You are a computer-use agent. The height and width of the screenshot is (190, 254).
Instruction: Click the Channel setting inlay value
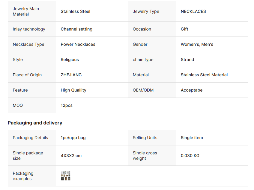(x=76, y=29)
